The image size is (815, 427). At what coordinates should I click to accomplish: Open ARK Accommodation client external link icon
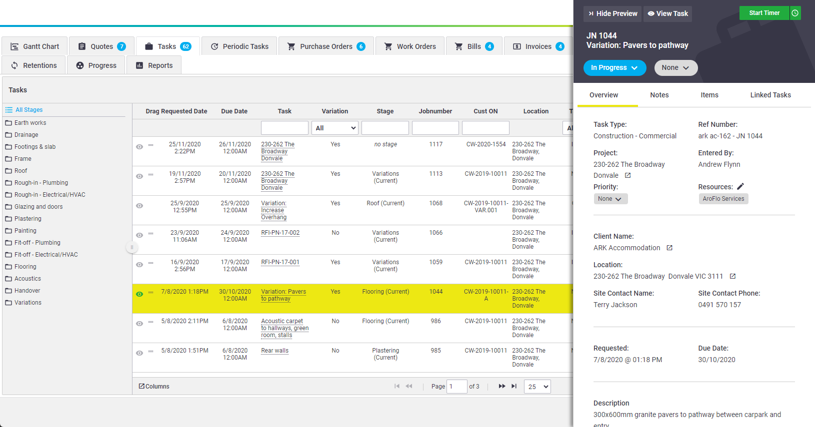click(669, 248)
